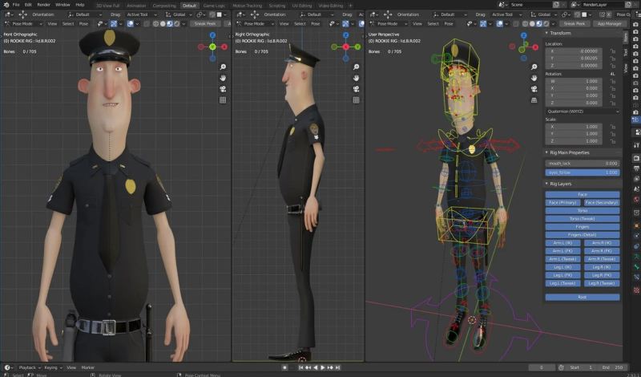Switch to the UV Editing workspace tab
This screenshot has width=641, height=377.
tap(302, 6)
